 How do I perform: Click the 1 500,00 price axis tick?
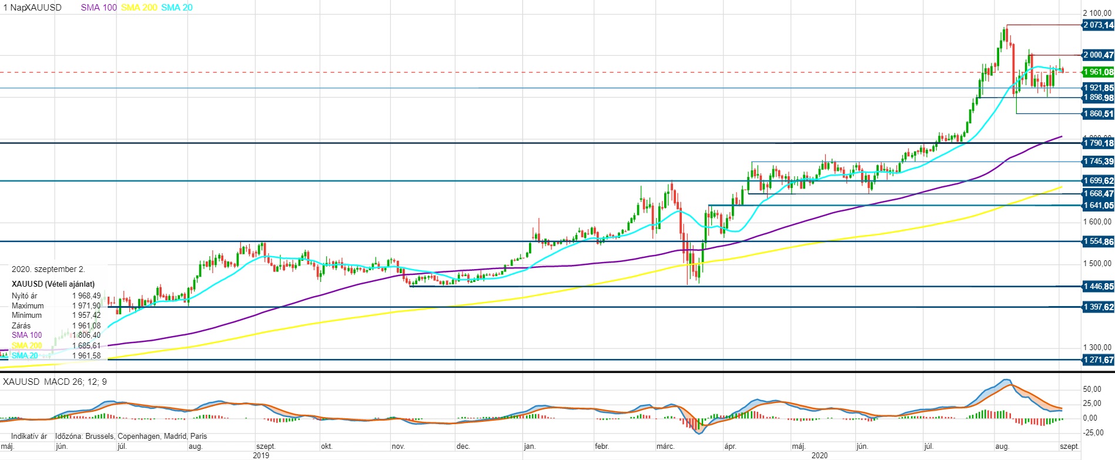pyautogui.click(x=1097, y=264)
